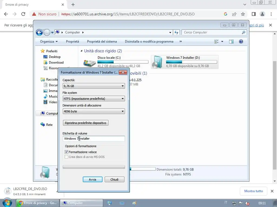Click network icon in system tray
This screenshot has width=277, height=207.
coord(234,203)
